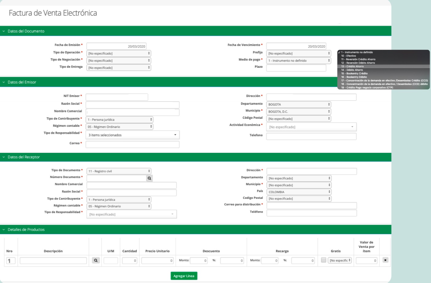Open the '3 items seleccionados' multiselect
Screen dimensions: 431x283
point(133,135)
